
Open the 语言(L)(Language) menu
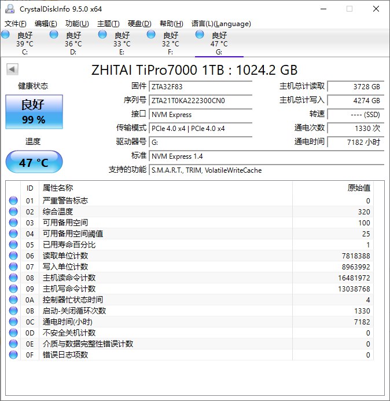click(221, 24)
